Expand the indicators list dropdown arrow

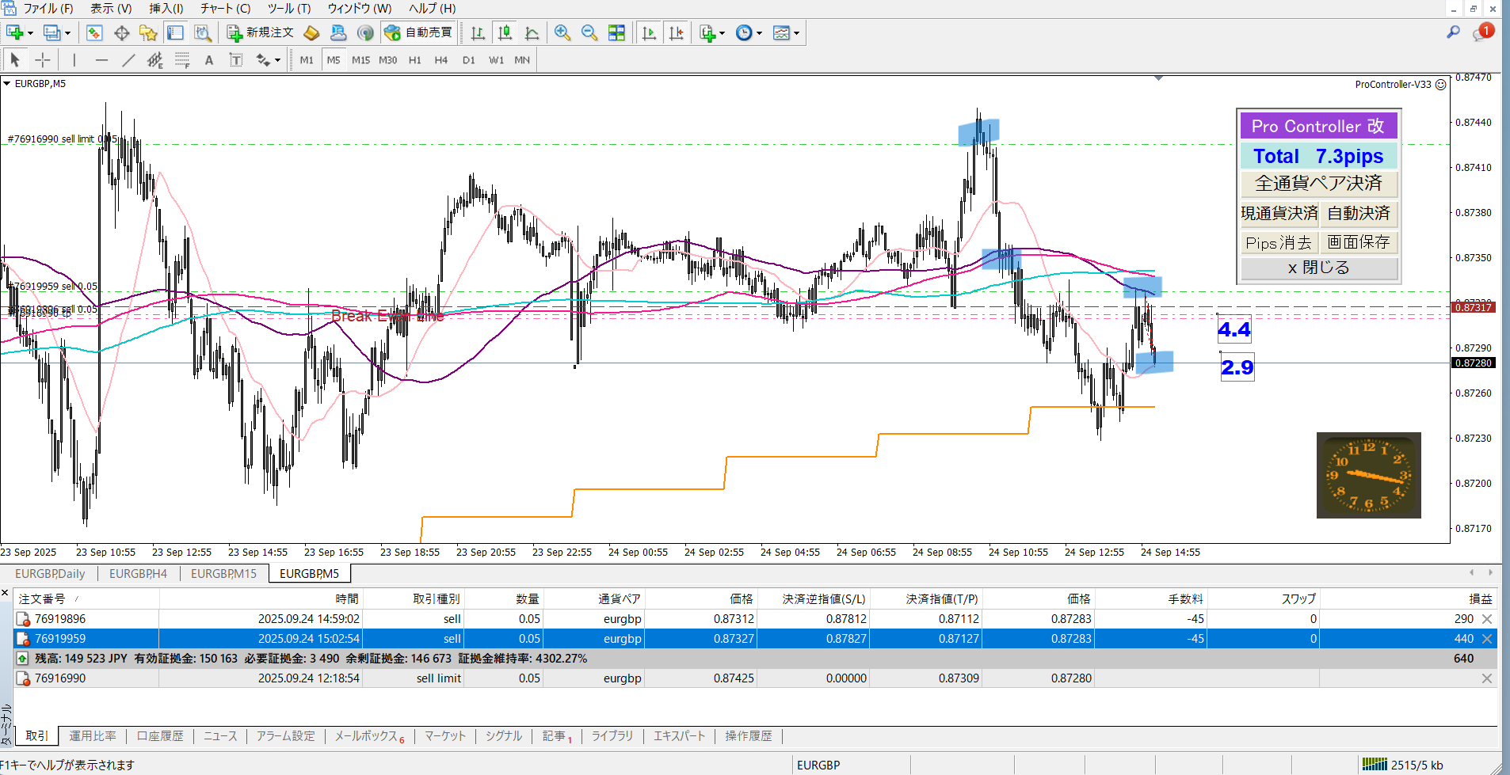pos(722,33)
